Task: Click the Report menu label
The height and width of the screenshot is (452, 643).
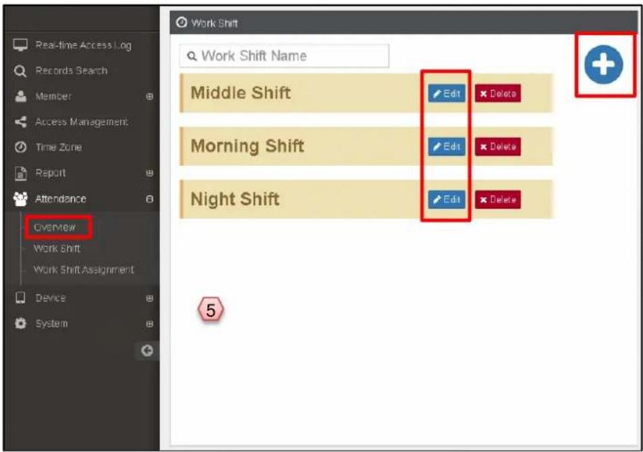Action: point(51,173)
